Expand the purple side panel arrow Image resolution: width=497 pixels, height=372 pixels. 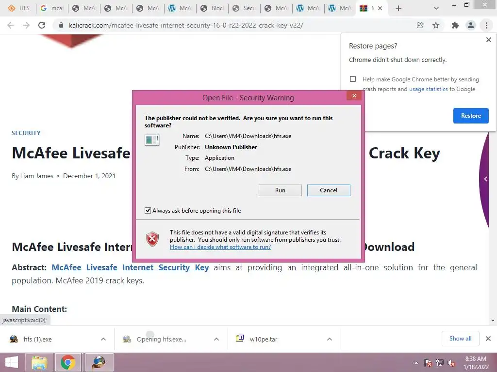[x=485, y=179]
